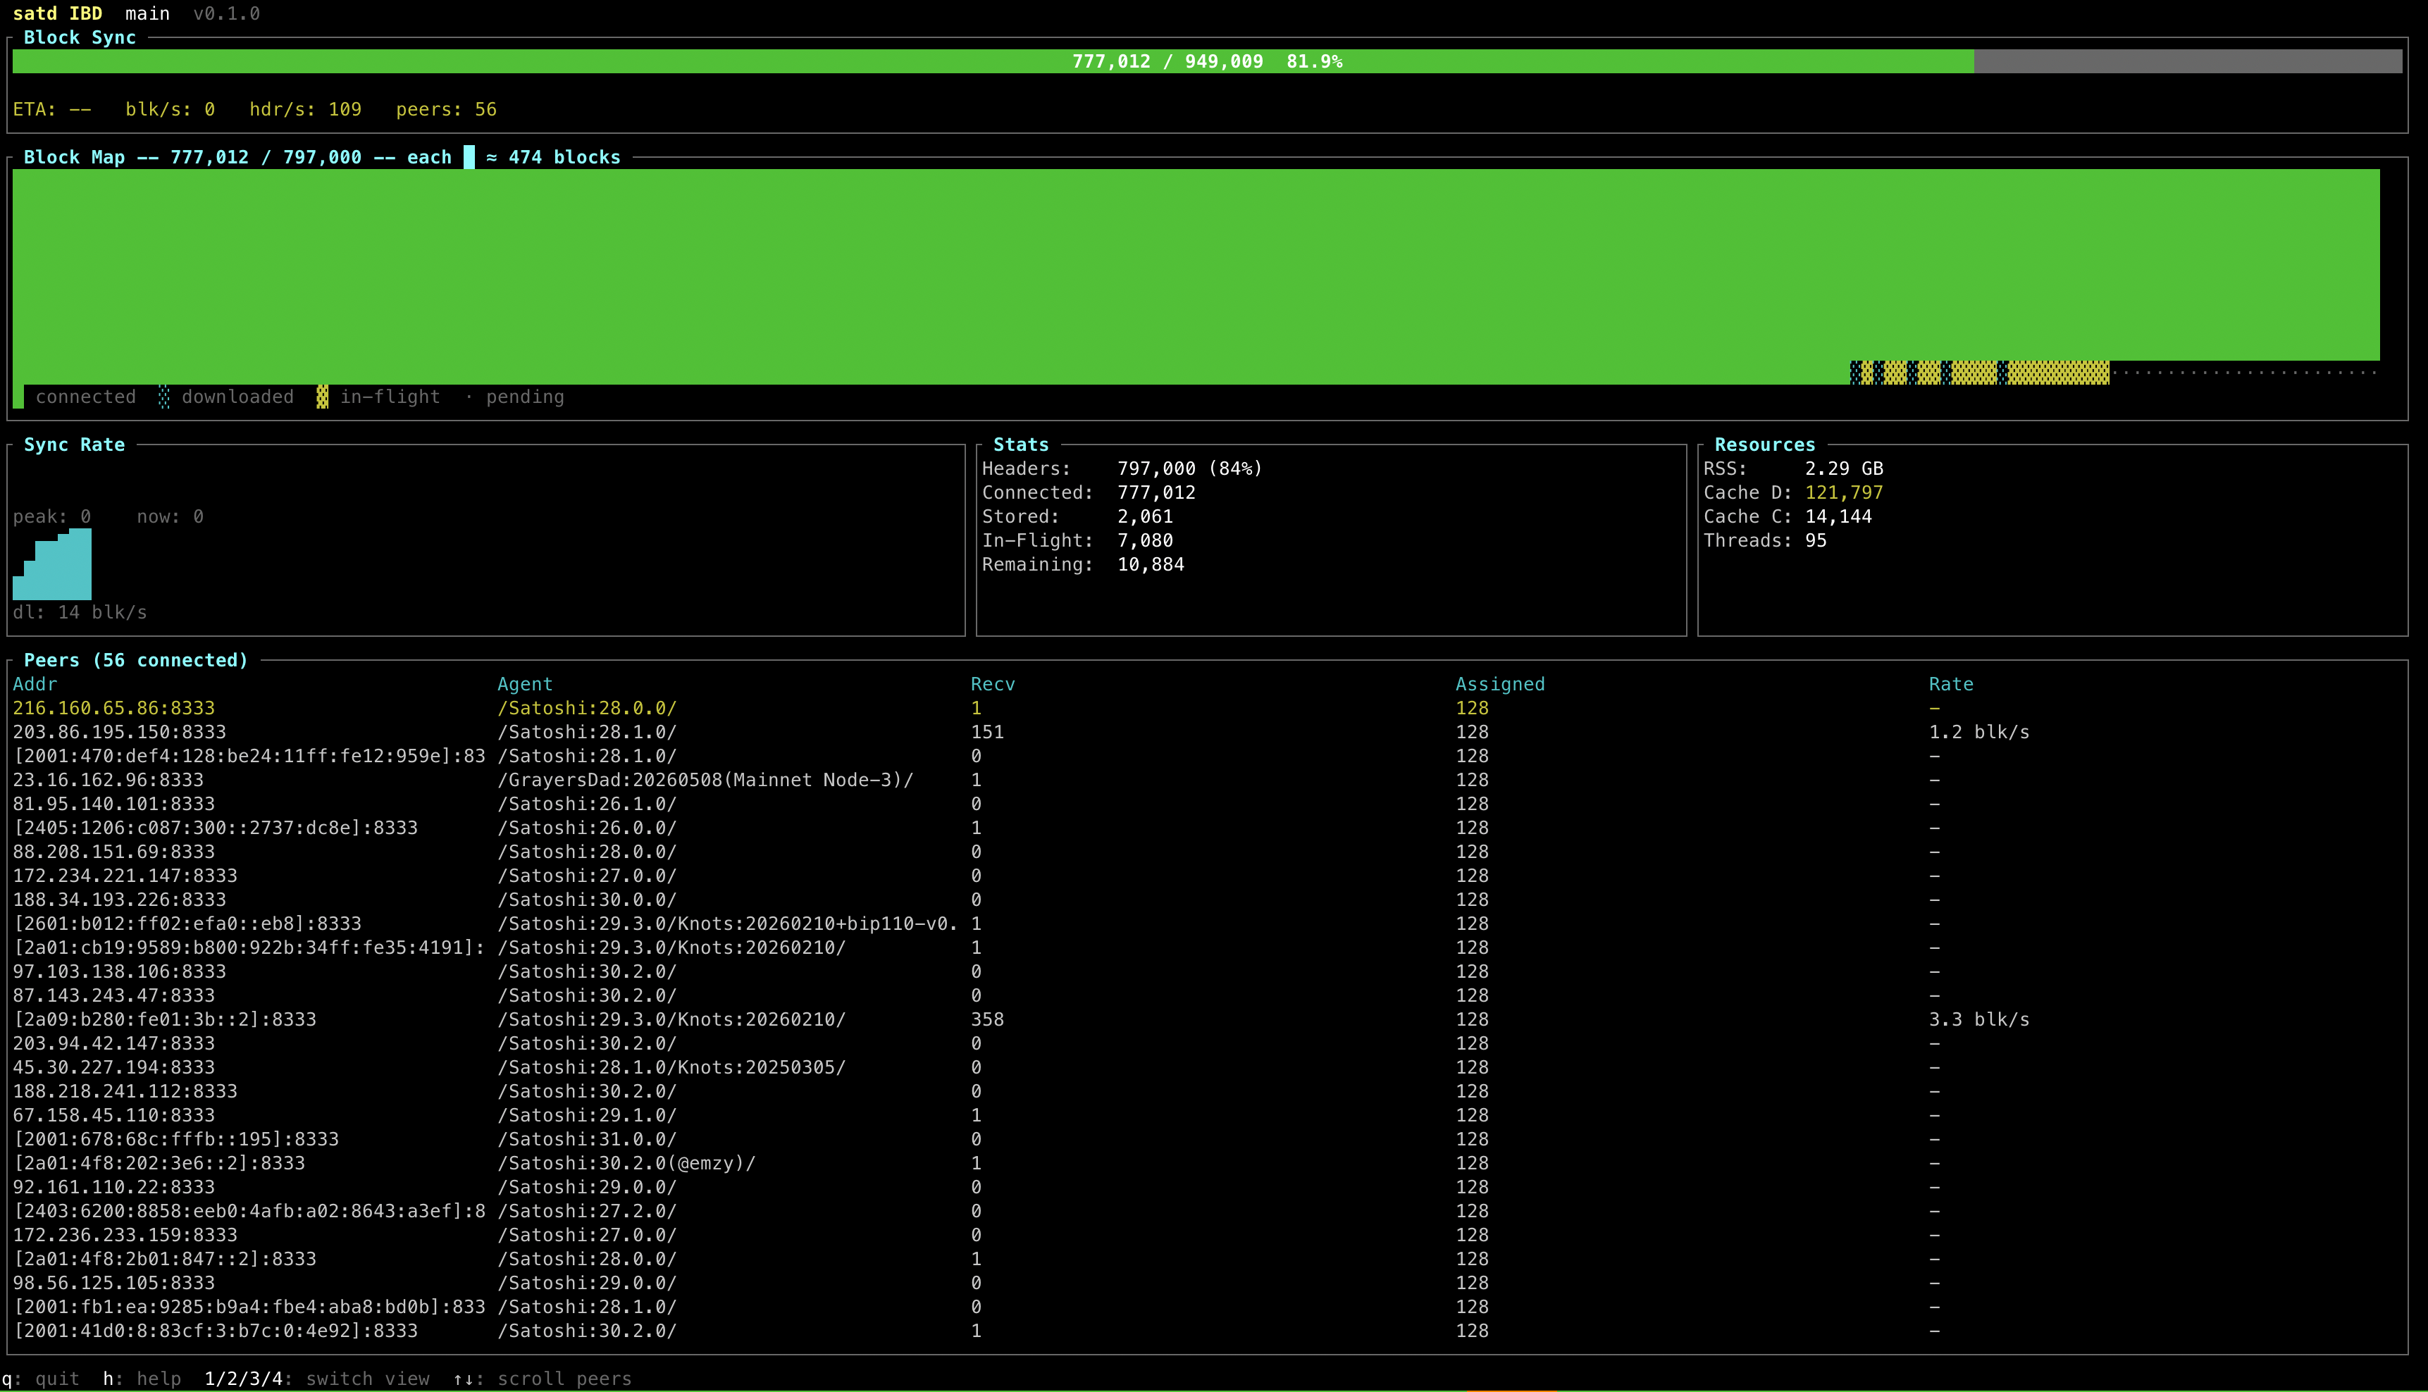Click the Cache D value 121,797
This screenshot has width=2428, height=1392.
click(1844, 492)
